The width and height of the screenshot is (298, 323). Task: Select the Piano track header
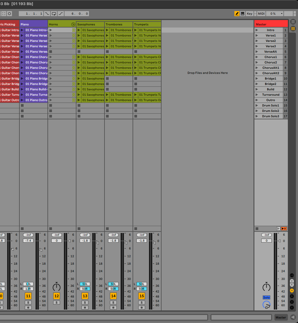coord(34,24)
